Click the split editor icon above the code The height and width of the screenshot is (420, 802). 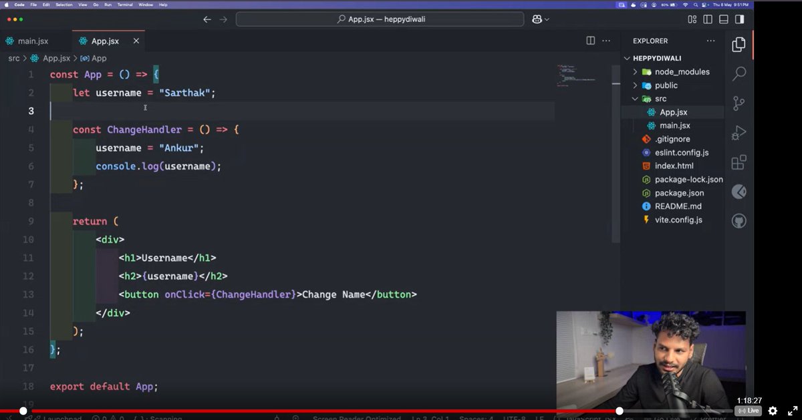[590, 41]
